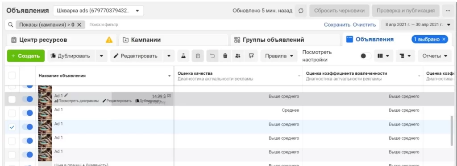The image size is (457, 166).
Task: Click the clipboard paste icon in toolbar
Action: coord(198,56)
